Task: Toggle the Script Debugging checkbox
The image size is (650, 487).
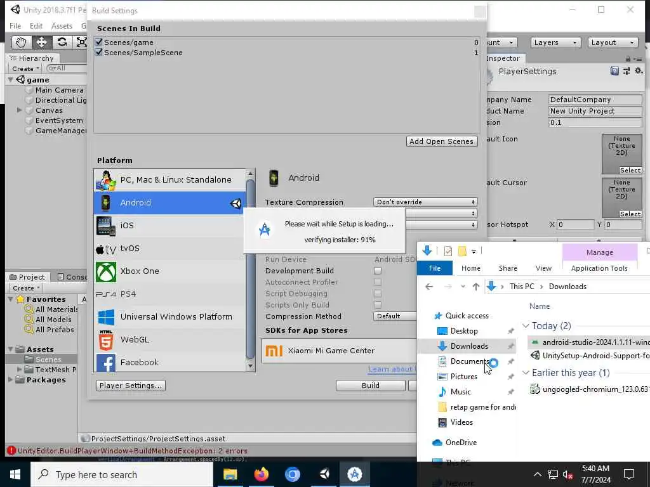Action: coord(378,294)
